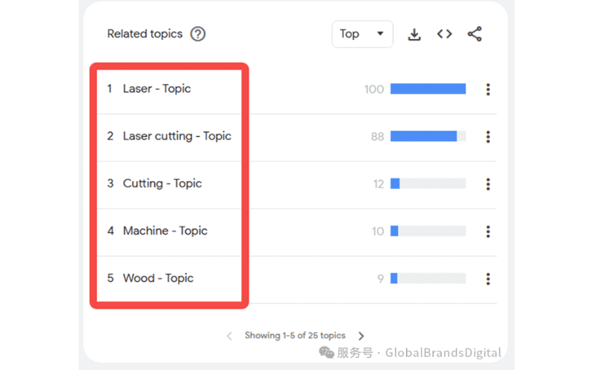Screen dimensions: 593x370
Task: Open the Top sorting dropdown
Action: click(x=362, y=34)
